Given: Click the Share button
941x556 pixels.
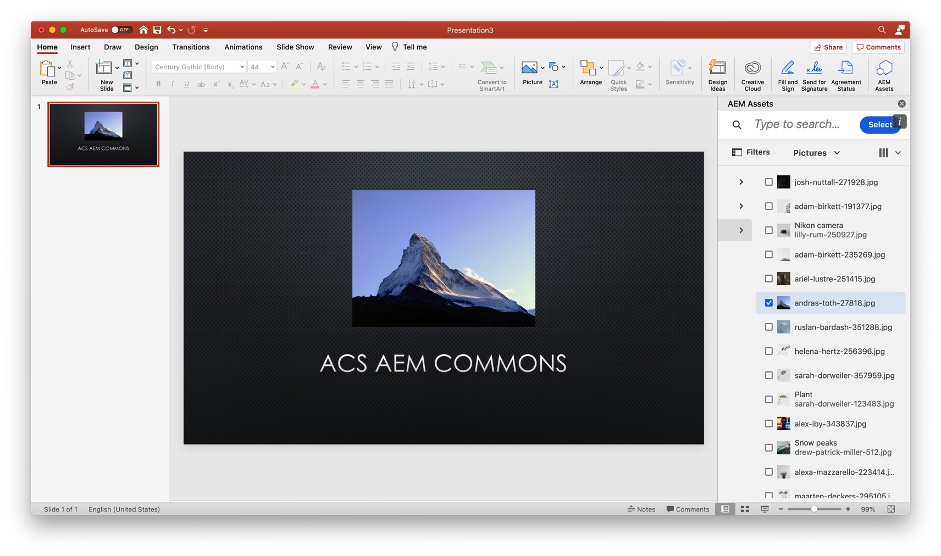Looking at the screenshot, I should pyautogui.click(x=828, y=47).
